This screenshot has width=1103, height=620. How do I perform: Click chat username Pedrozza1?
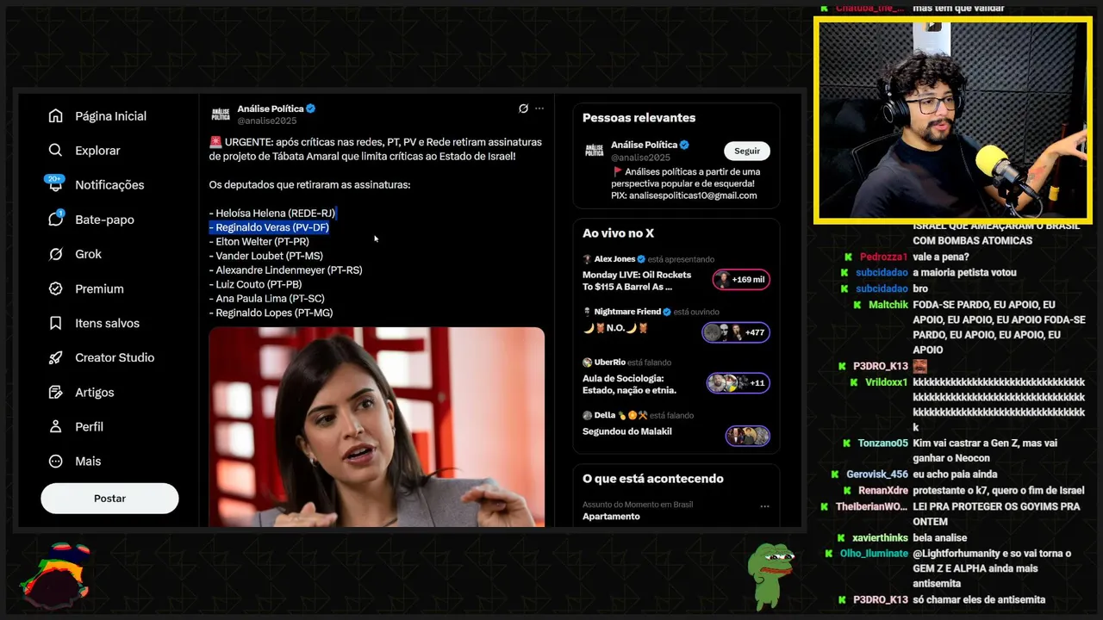[883, 257]
